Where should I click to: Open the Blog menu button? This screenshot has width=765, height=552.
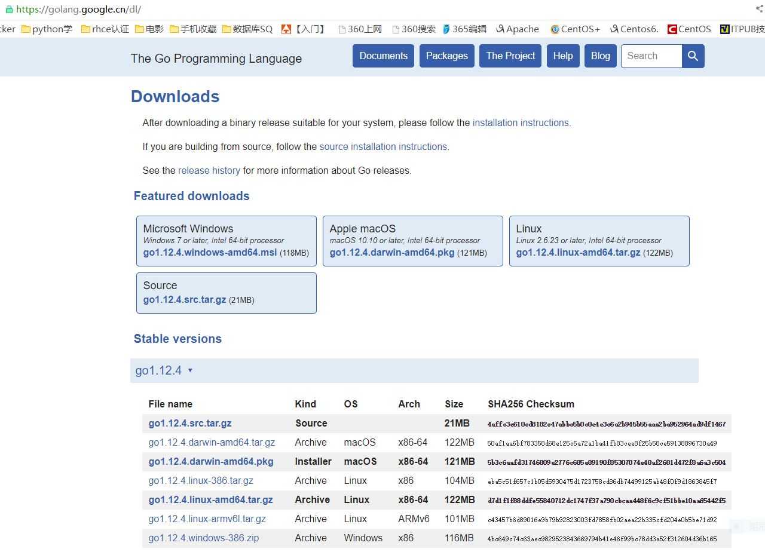(x=601, y=56)
